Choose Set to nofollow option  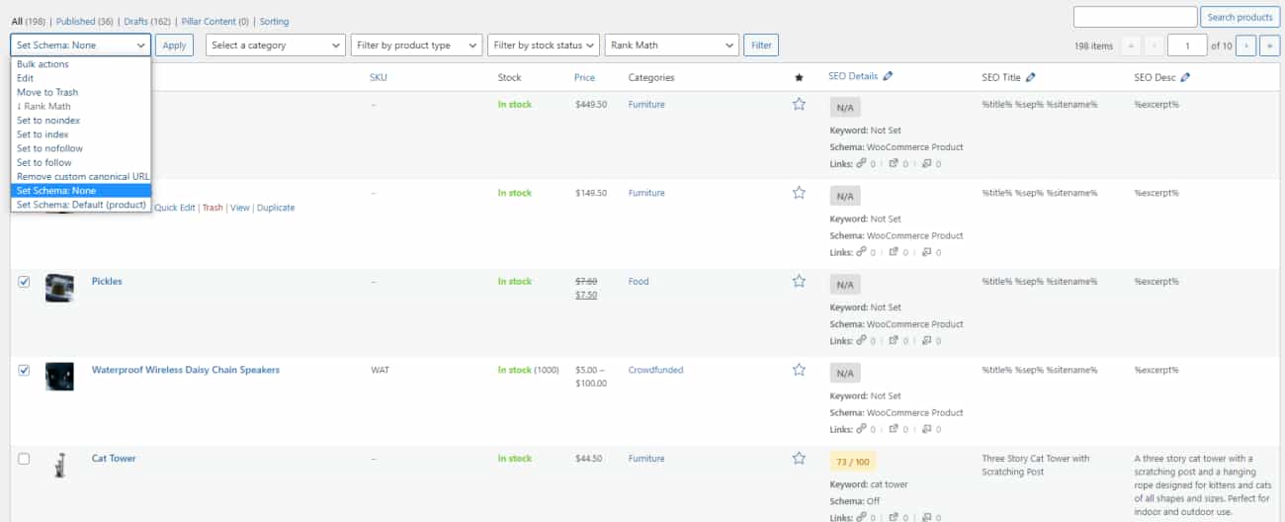pos(81,148)
